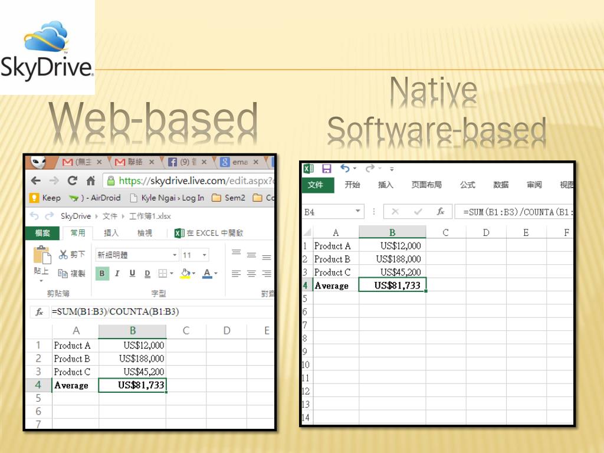Select the 插入 tab in web Excel
This screenshot has height=453, width=604.
point(111,233)
